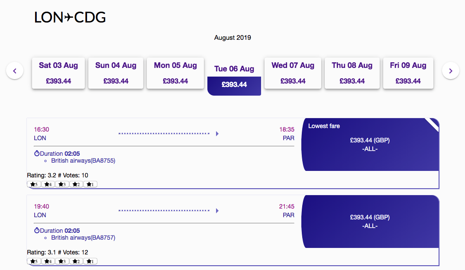The image size is (465, 270).
Task: Switch to Mon 05 Aug fares
Action: coord(175,73)
